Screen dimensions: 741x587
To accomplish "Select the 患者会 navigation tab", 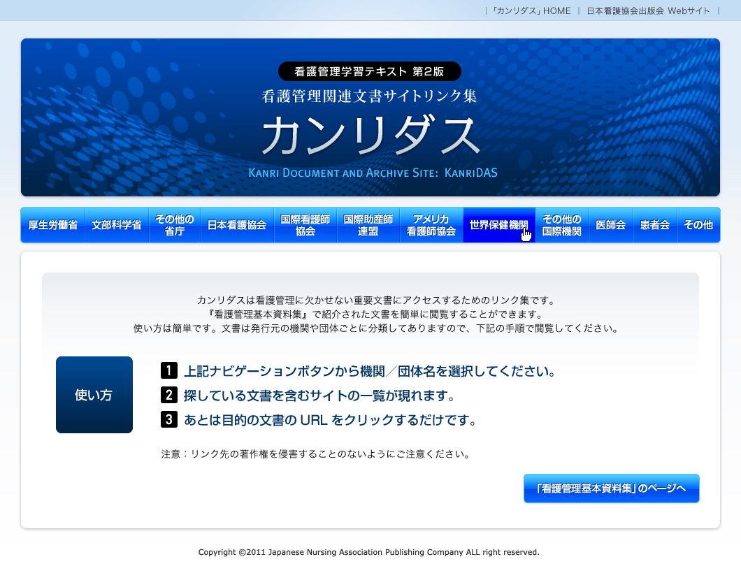I will point(656,225).
